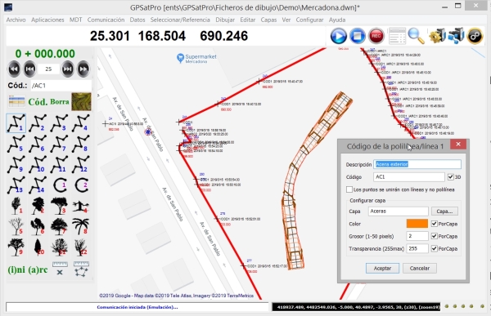Enable points joined with lines checkbox
This screenshot has width=491, height=316.
(349, 189)
